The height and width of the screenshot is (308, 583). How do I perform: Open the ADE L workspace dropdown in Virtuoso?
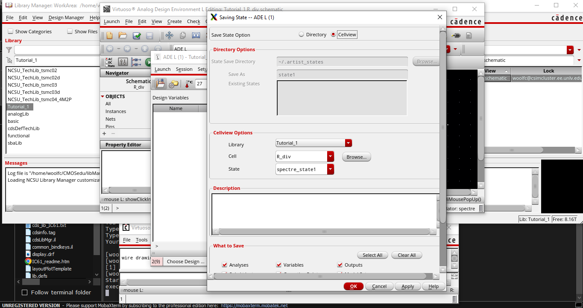[x=448, y=49]
